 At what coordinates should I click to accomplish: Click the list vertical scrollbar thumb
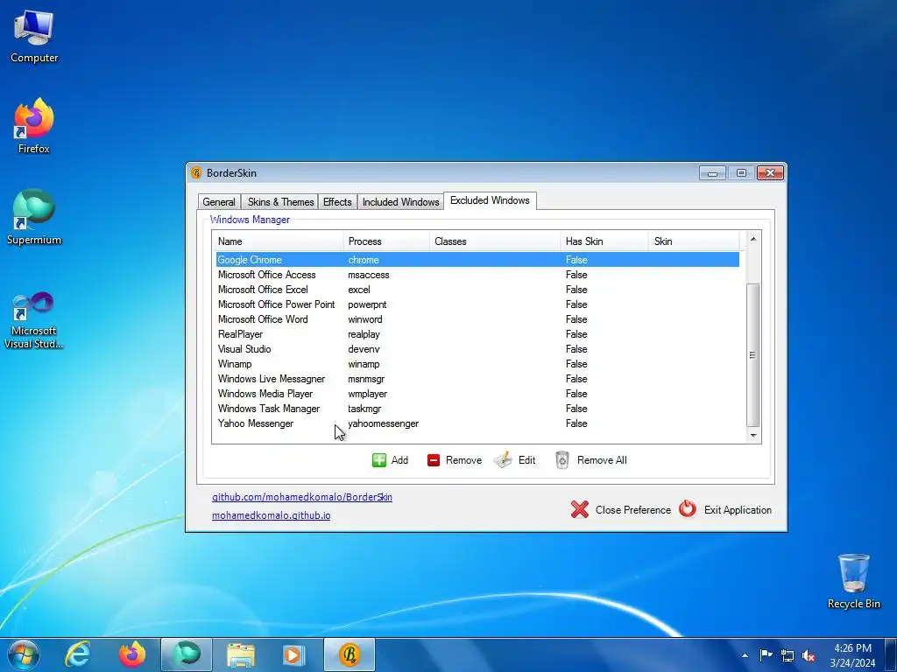(x=753, y=355)
